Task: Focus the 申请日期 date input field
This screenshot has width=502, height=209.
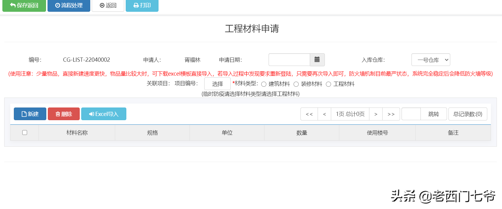Action: (289, 60)
